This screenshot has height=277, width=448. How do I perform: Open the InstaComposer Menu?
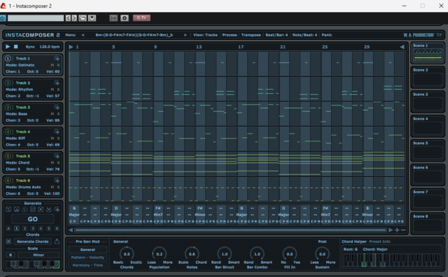tap(70, 35)
